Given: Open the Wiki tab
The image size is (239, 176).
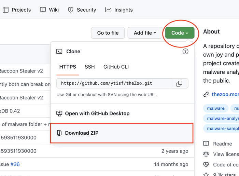Looking at the screenshot, I should (49, 10).
